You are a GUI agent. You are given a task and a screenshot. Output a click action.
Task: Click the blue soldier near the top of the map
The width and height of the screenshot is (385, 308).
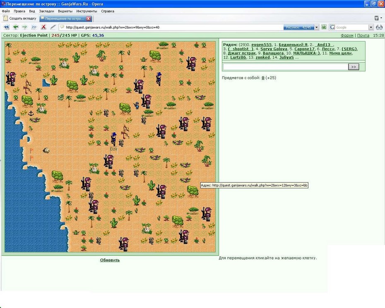[159, 78]
